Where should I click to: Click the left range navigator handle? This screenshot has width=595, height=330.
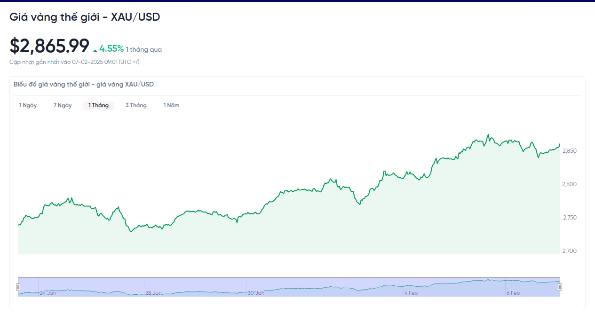tap(18, 287)
